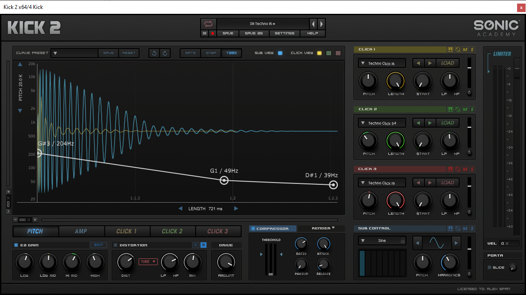Image resolution: width=526 pixels, height=295 pixels.
Task: Click the Vel percentage value field
Action: click(x=509, y=243)
